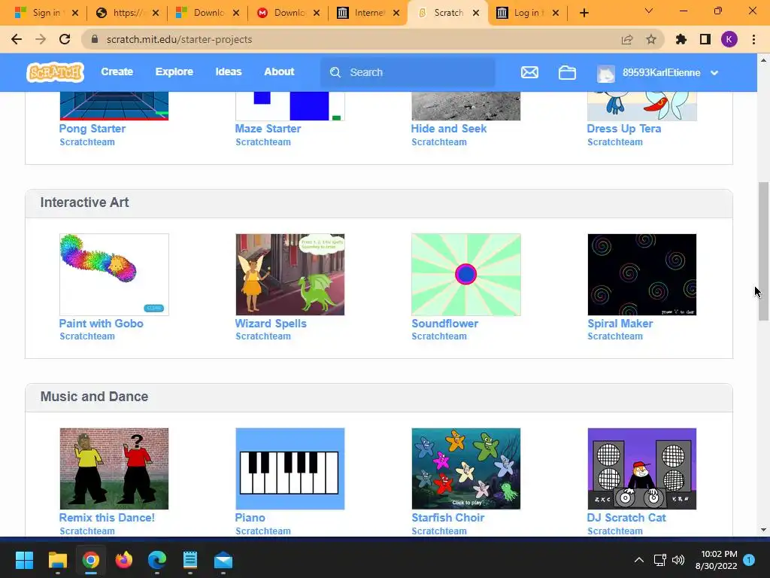The width and height of the screenshot is (770, 578).
Task: Open the Soundflower thumbnail
Action: (x=466, y=274)
